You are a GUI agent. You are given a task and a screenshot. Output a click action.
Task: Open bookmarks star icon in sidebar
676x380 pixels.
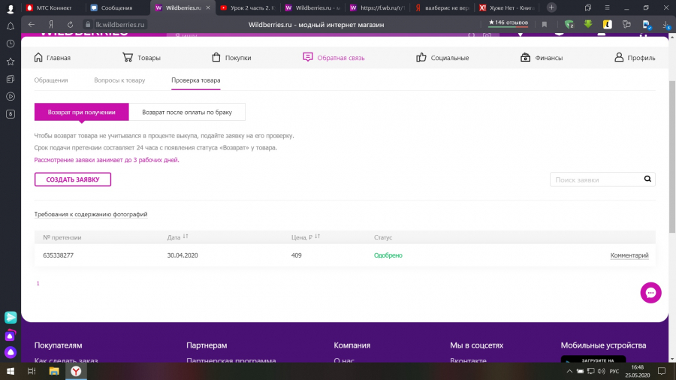pos(11,62)
